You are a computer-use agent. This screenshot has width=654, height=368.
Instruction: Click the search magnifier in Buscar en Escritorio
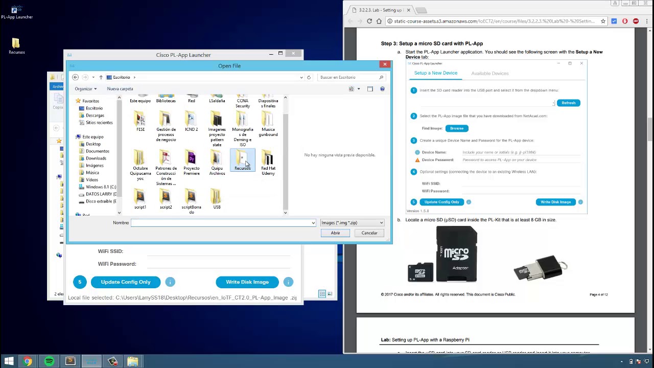coord(381,77)
